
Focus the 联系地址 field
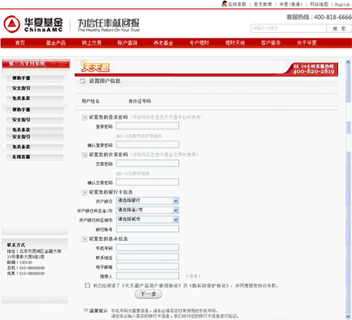pos(148,257)
